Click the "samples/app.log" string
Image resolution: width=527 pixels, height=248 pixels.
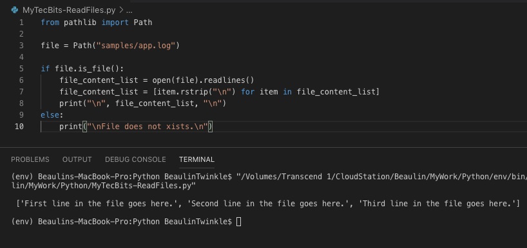[x=136, y=45]
